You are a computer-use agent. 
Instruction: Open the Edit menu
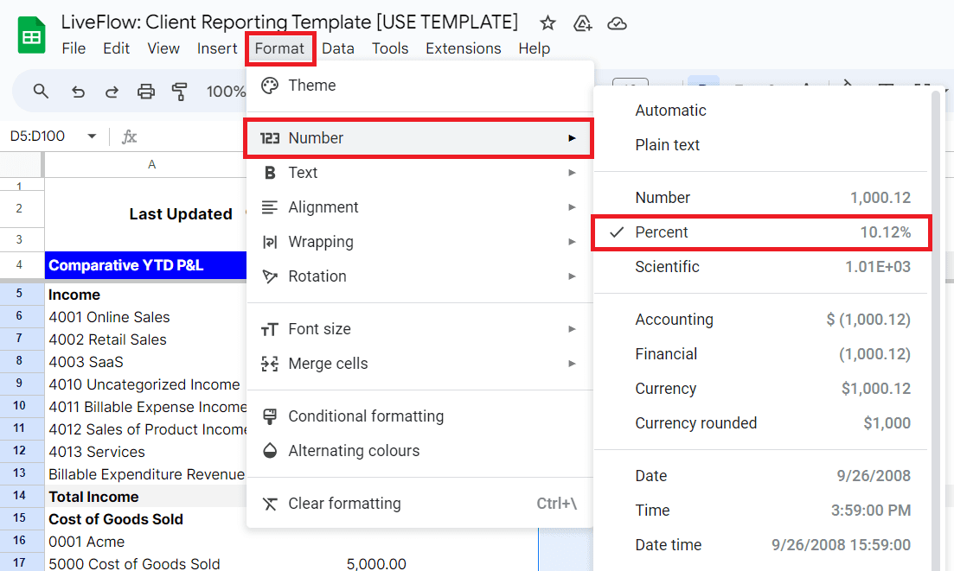click(x=116, y=48)
